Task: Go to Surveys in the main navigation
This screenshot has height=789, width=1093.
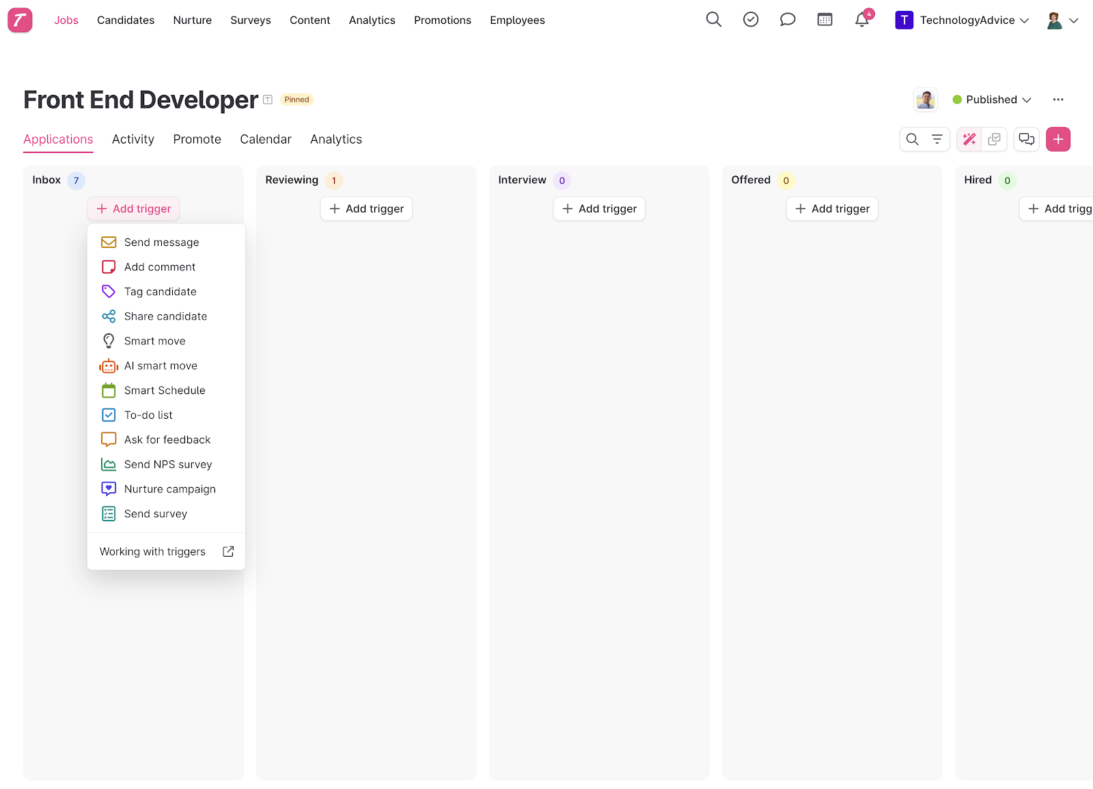Action: [251, 20]
